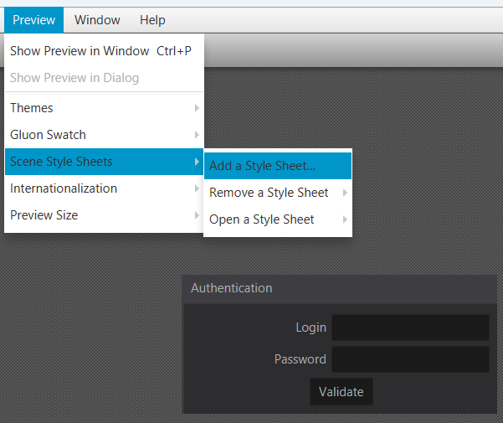
Task: Open the Help menu
Action: click(152, 20)
